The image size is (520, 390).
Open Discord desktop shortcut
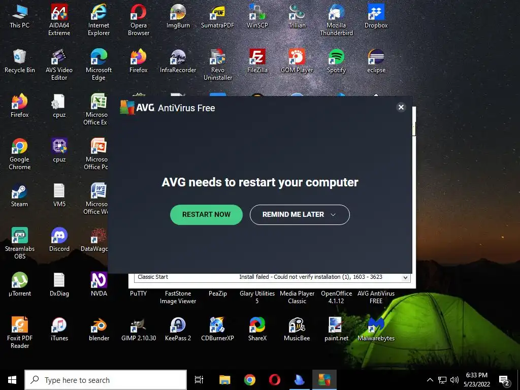point(59,240)
